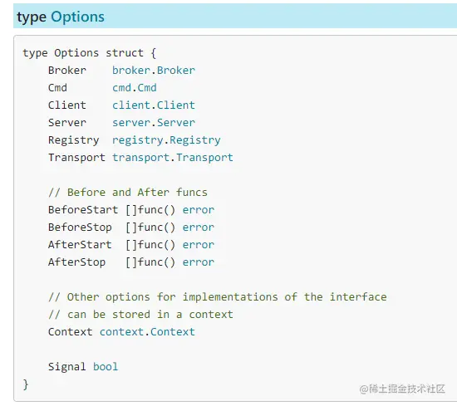Screen dimensions: 457x406
Task: Click the watermark text at bottom right
Action: (402, 389)
